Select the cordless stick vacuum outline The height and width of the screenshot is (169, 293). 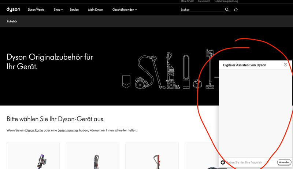point(210,69)
